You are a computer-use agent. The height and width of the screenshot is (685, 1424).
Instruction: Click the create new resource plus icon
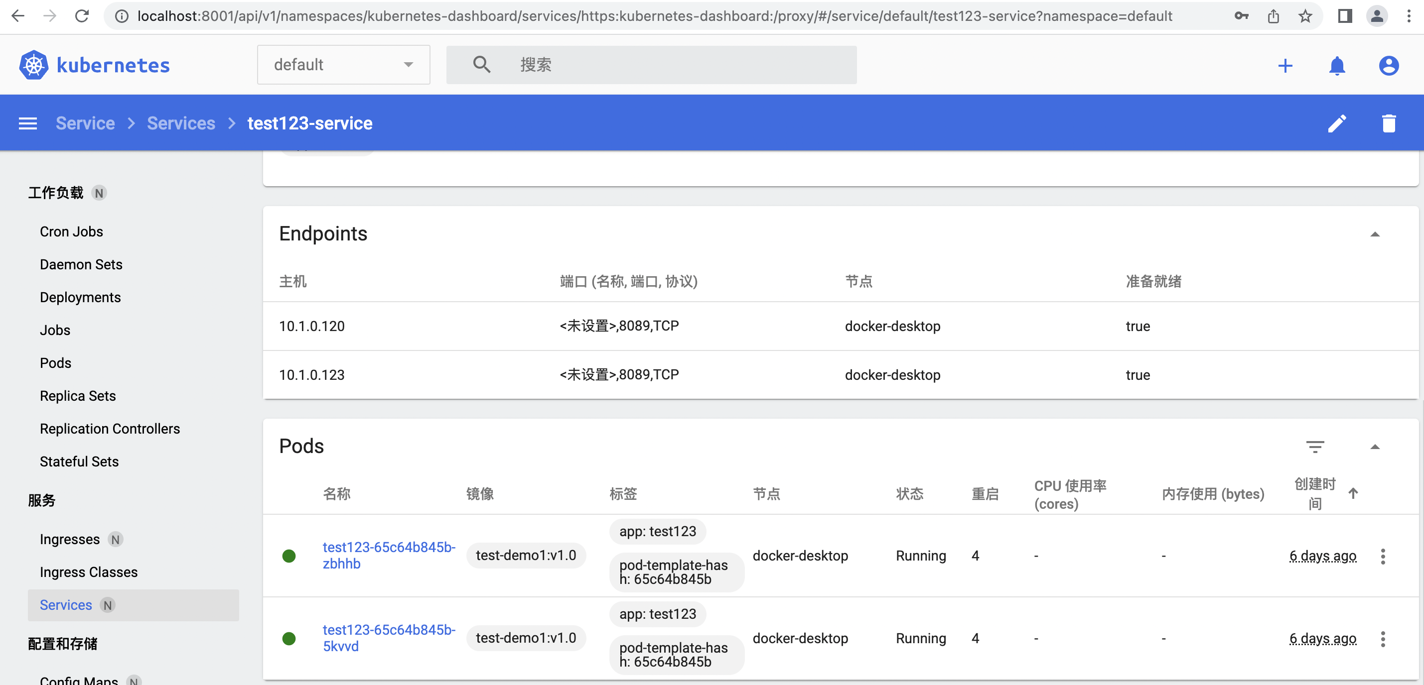tap(1285, 65)
